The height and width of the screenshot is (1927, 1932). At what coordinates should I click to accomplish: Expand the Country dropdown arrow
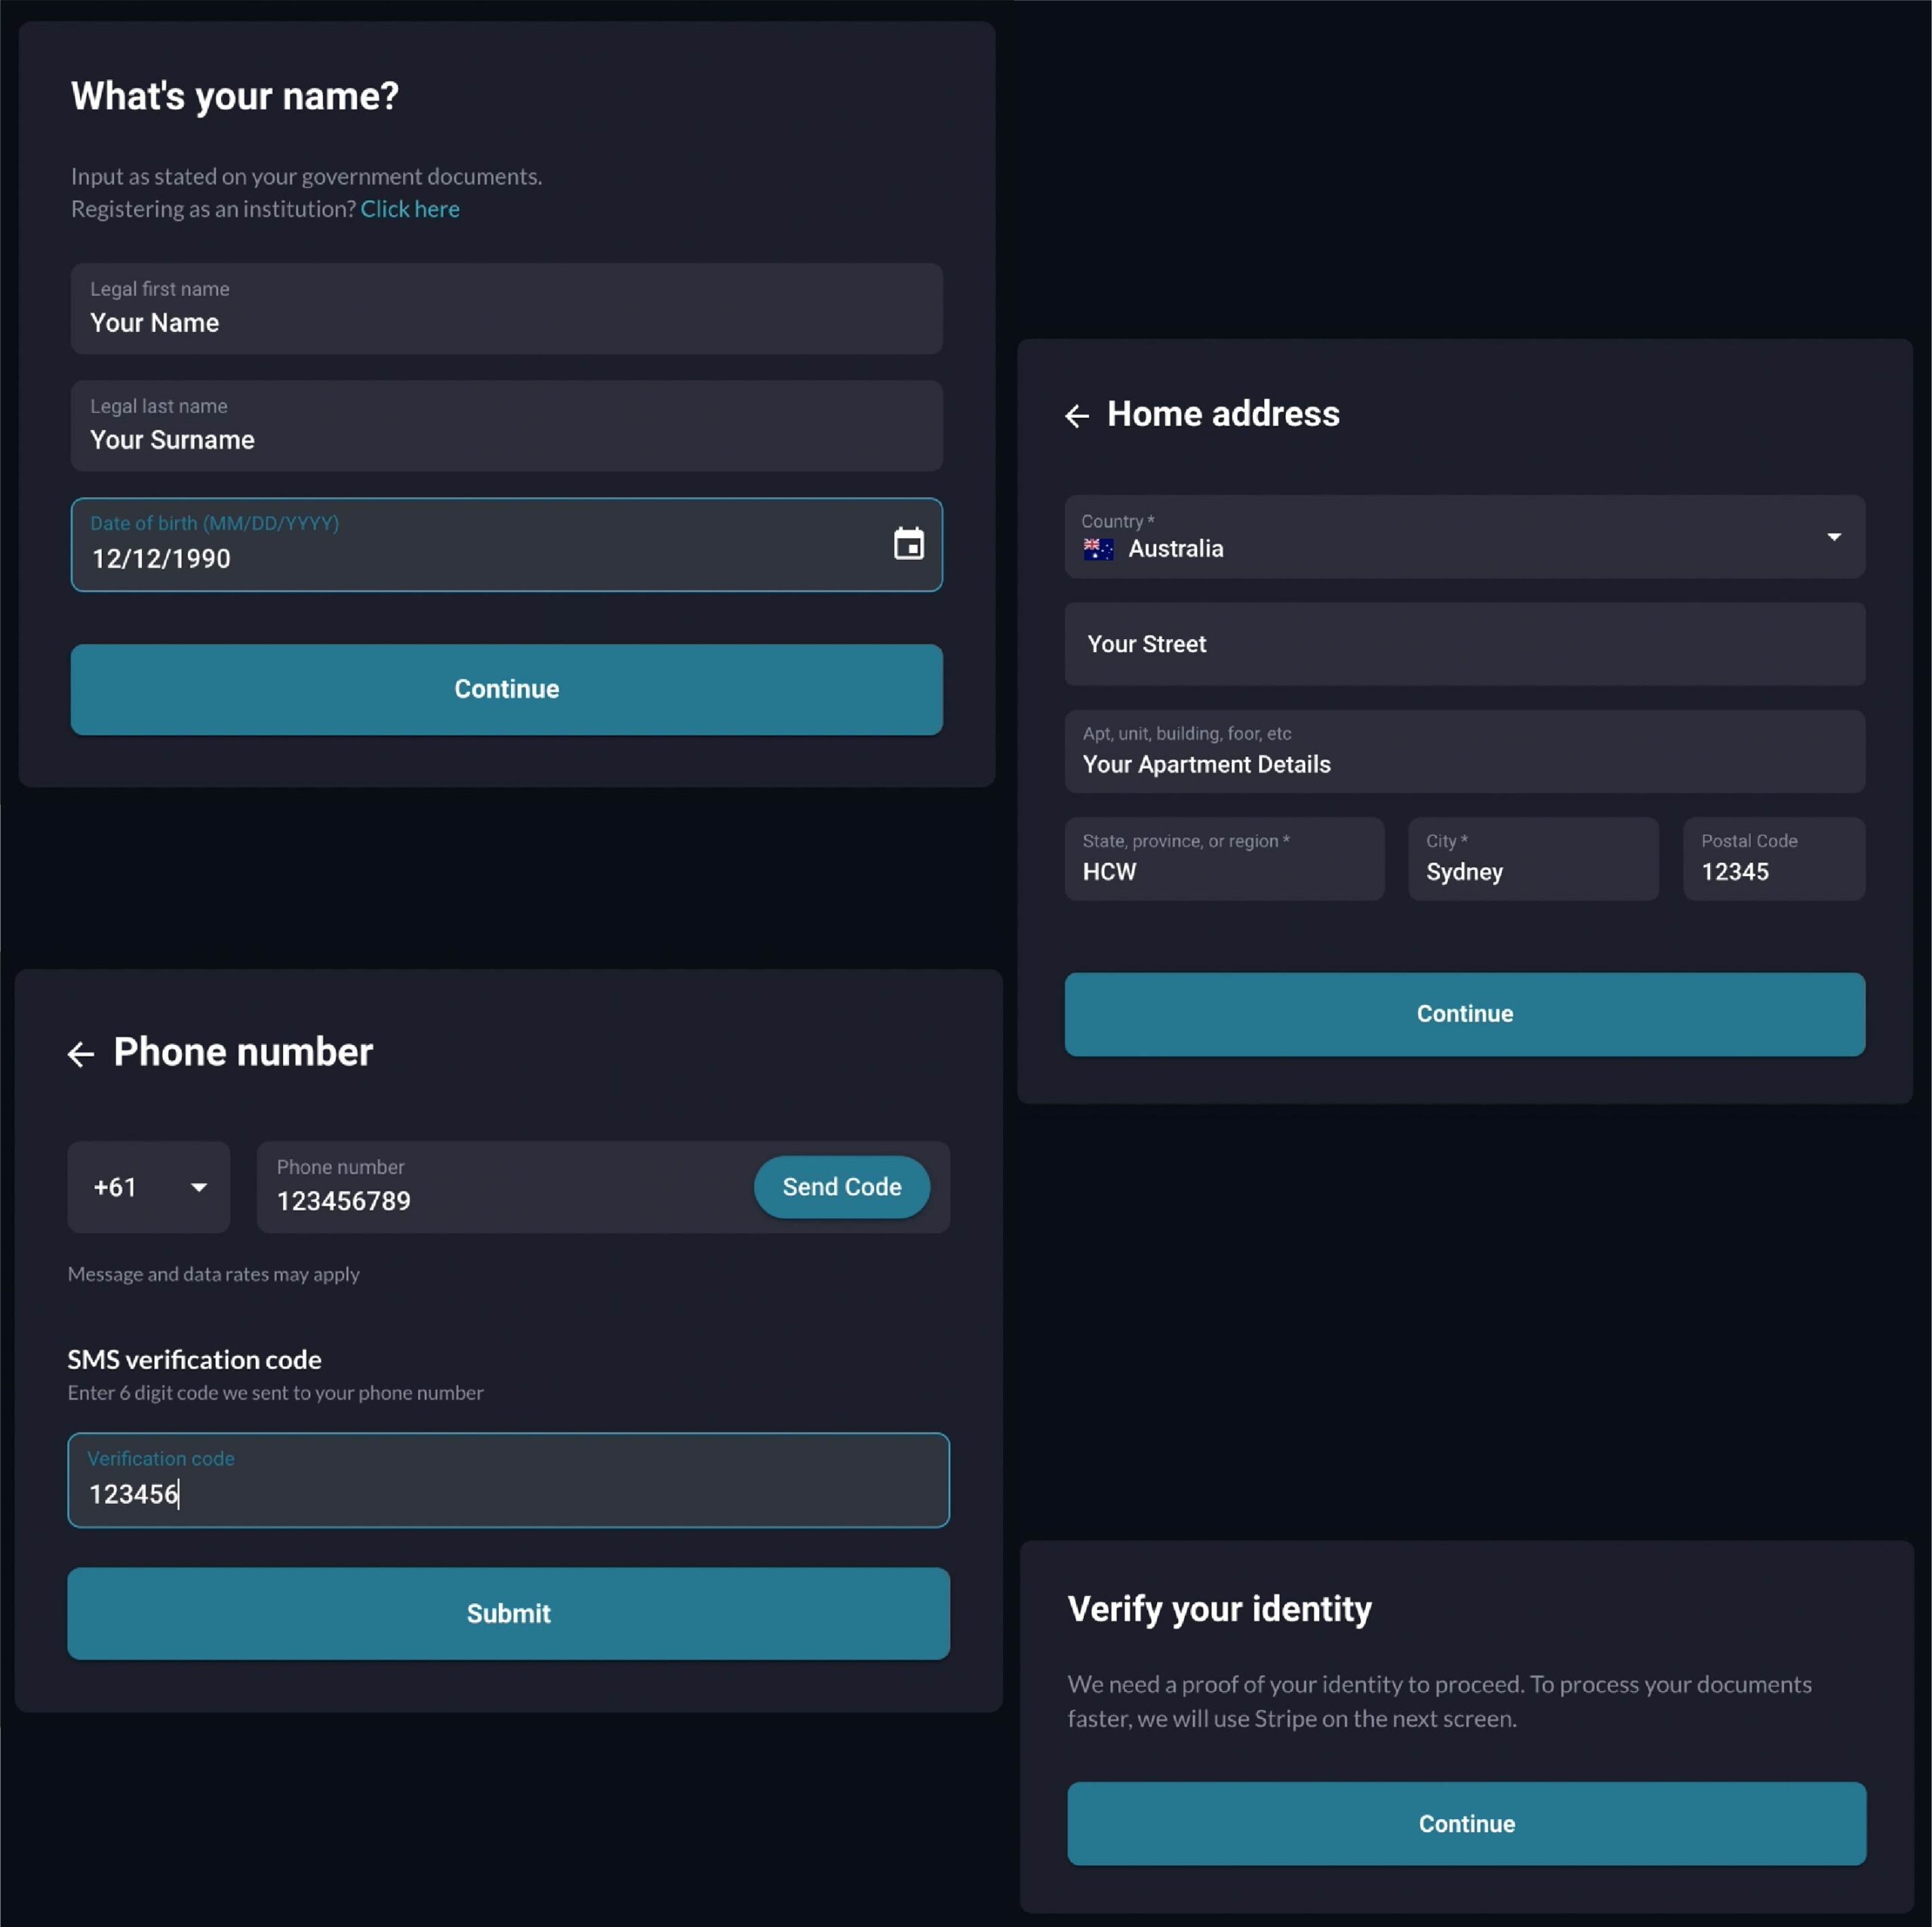click(1833, 537)
